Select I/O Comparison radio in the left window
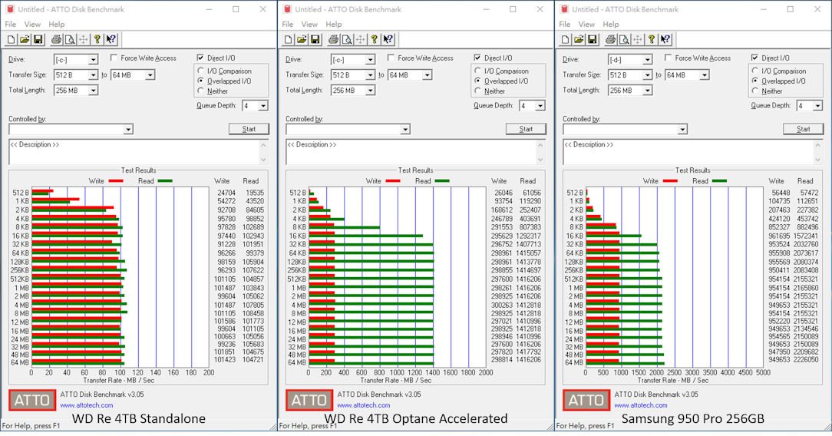Image resolution: width=832 pixels, height=436 pixels. [200, 71]
